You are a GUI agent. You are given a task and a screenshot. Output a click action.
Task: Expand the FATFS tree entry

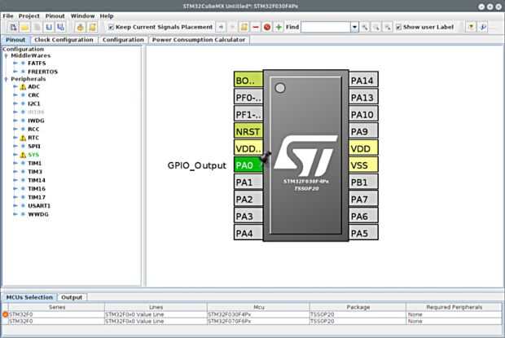pyautogui.click(x=15, y=63)
